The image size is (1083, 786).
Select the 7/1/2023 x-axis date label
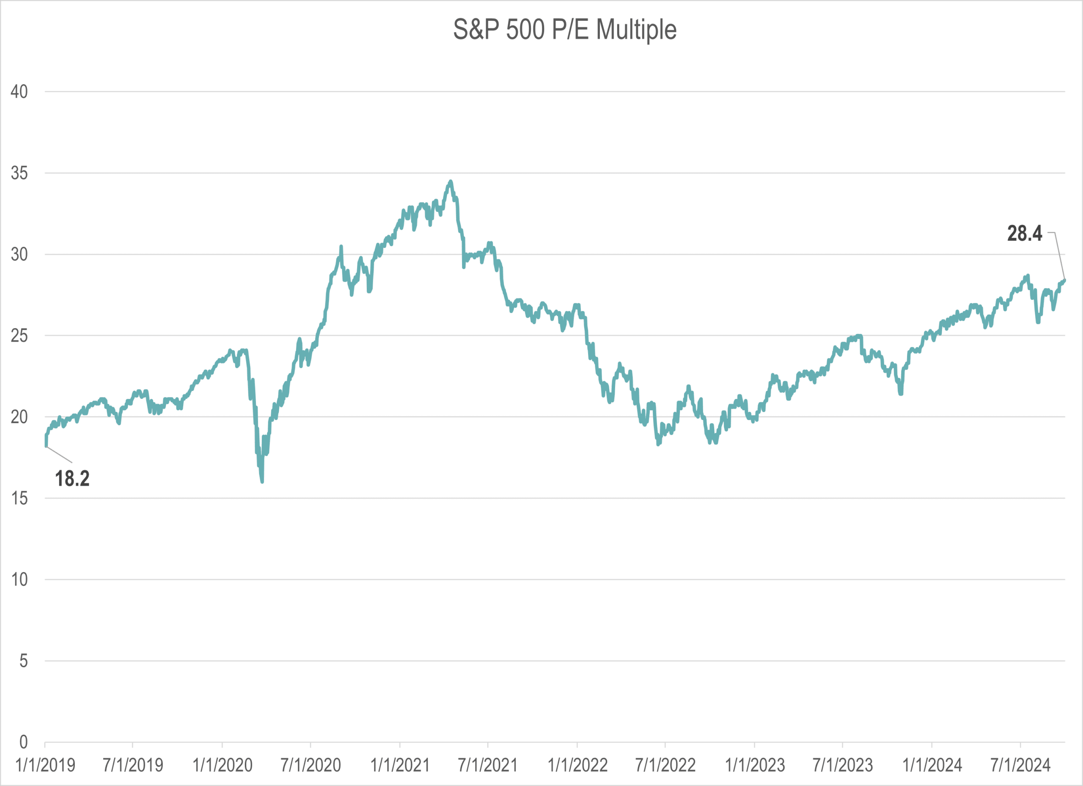pos(843,765)
